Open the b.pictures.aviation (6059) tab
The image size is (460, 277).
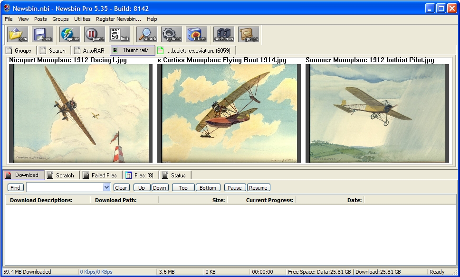(x=195, y=51)
